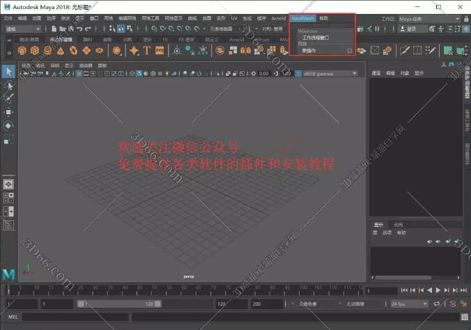Open the Maya workspace dropdown
The width and height of the screenshot is (471, 330).
(x=429, y=19)
